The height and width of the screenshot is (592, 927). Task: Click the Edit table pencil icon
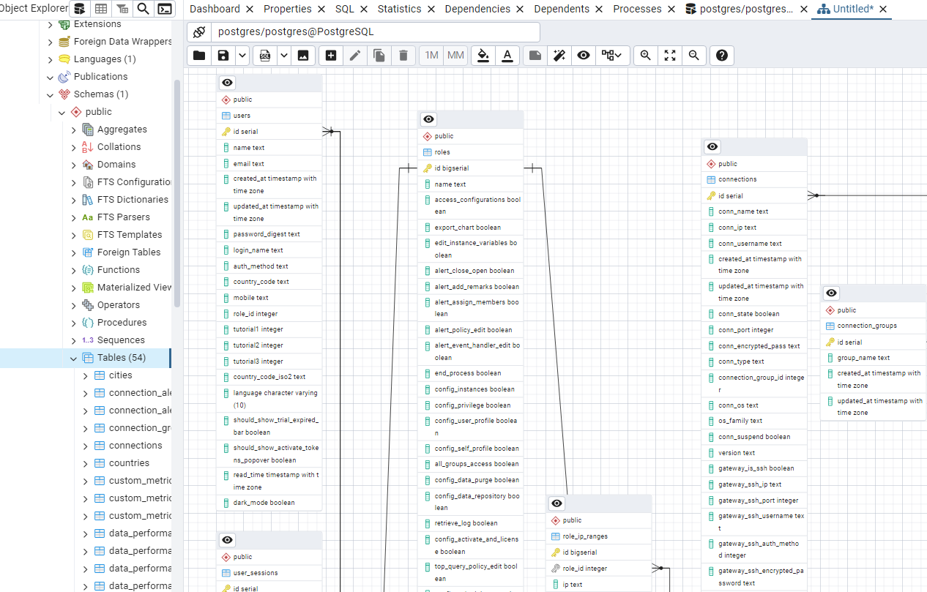tap(355, 56)
